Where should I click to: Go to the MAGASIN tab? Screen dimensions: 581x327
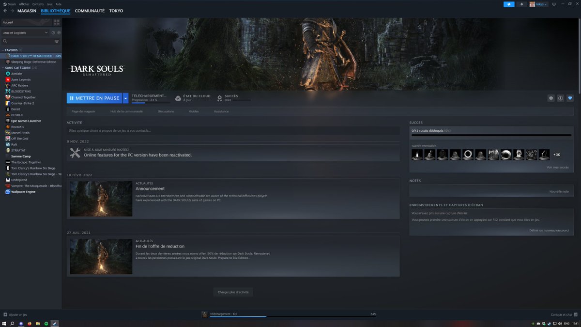click(27, 11)
